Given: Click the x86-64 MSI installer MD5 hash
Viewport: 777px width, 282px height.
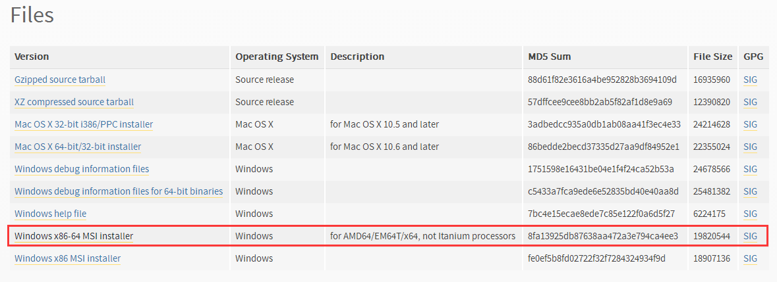Looking at the screenshot, I should click(x=604, y=236).
